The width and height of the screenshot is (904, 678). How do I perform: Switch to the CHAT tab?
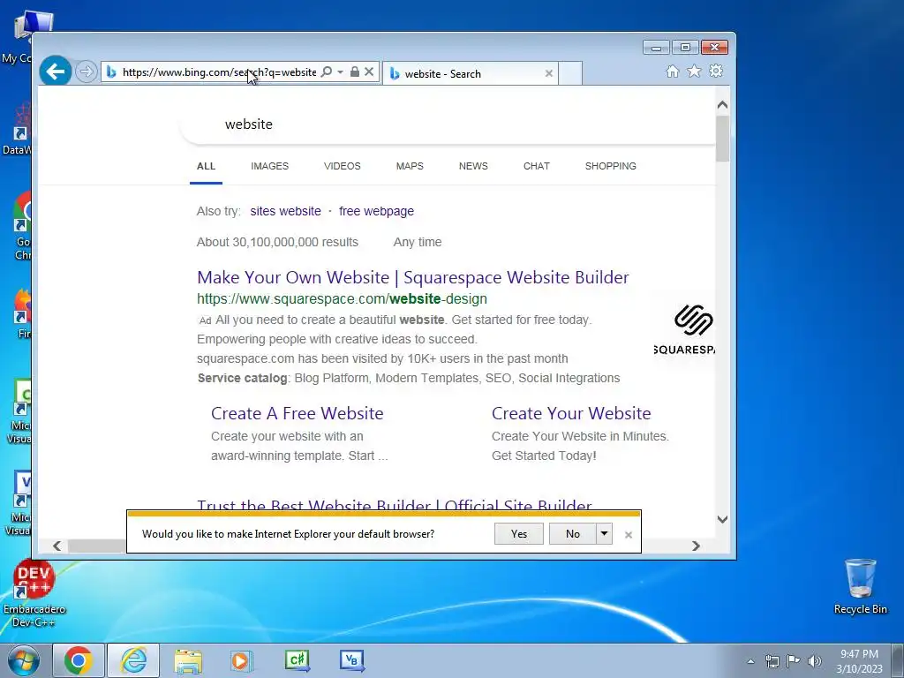[537, 166]
